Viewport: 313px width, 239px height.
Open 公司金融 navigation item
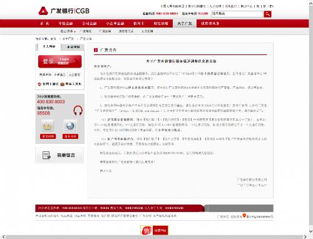point(90,23)
